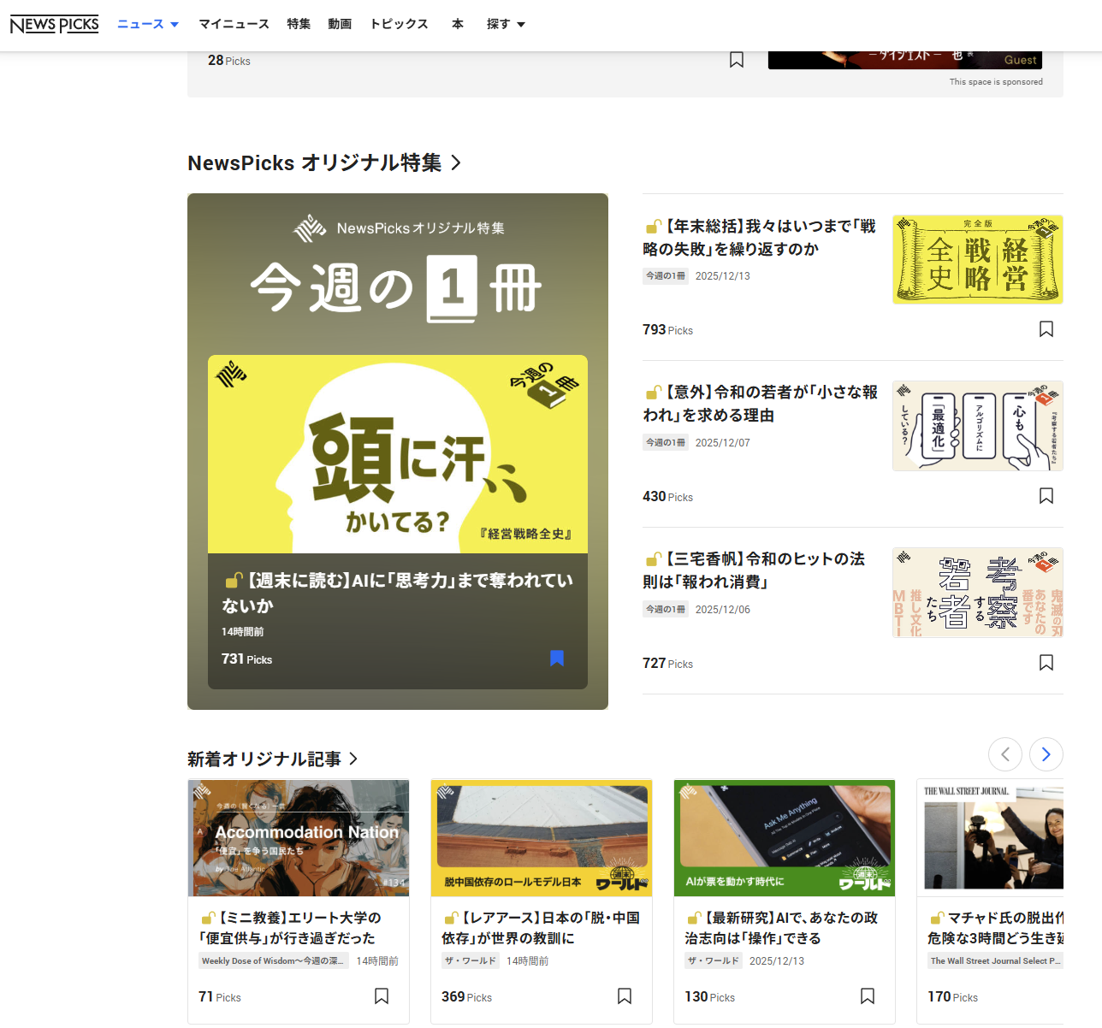
Task: Go to the マイニュース tab
Action: (x=234, y=24)
